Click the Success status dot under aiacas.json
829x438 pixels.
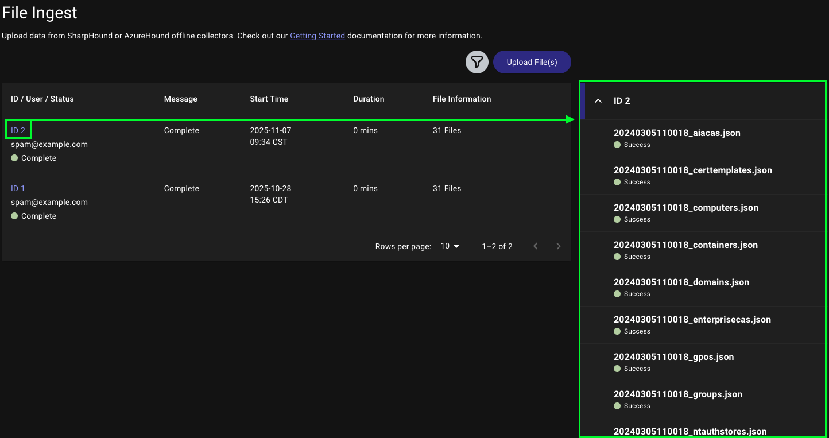pyautogui.click(x=617, y=145)
